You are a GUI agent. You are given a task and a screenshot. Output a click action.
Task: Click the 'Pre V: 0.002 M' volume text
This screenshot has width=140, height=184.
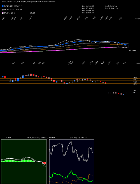click(111, 8)
